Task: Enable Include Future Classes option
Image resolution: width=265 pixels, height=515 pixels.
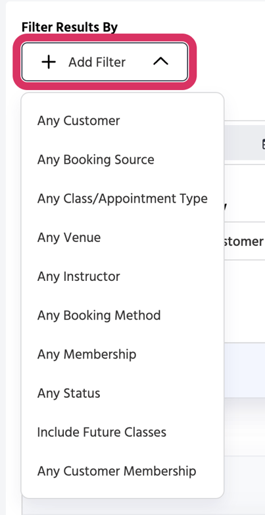Action: click(x=122, y=432)
